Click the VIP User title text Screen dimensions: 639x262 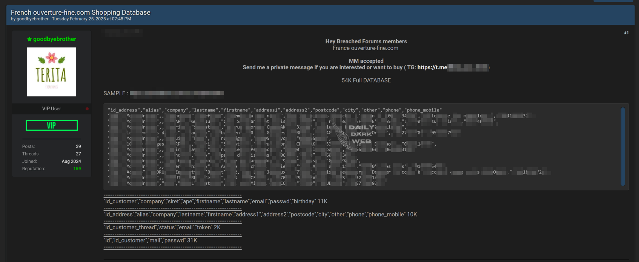click(52, 109)
